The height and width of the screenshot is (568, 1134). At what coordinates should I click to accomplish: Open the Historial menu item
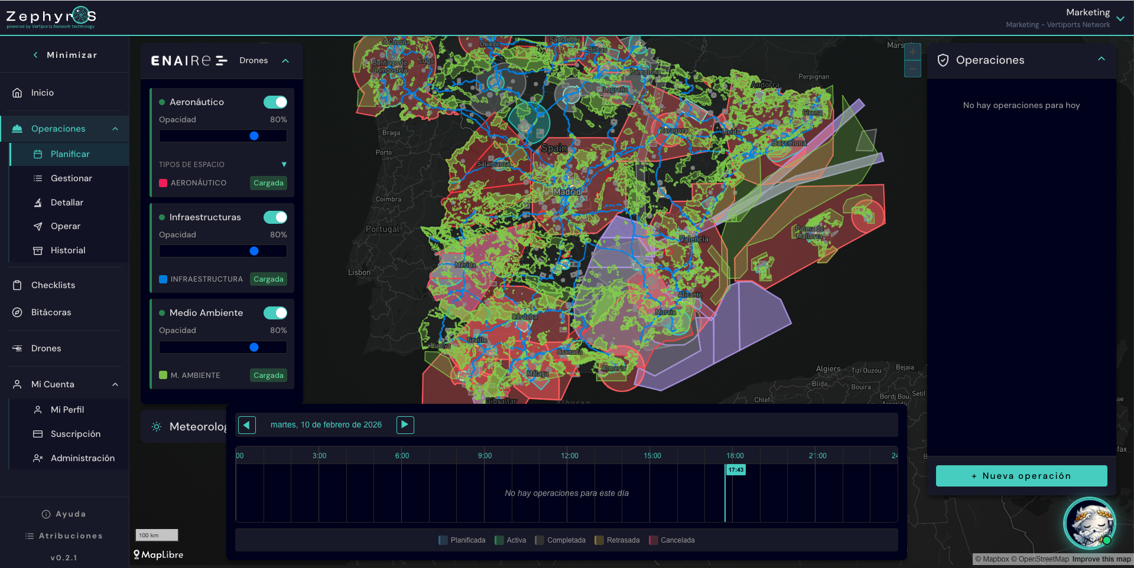[x=67, y=250]
